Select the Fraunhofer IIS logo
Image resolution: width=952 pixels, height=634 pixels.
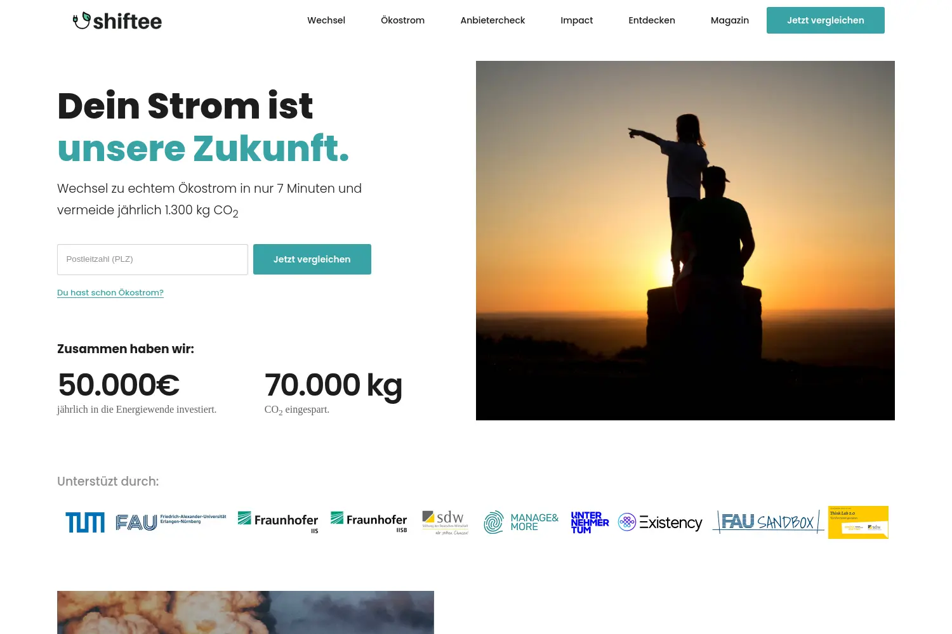[278, 522]
